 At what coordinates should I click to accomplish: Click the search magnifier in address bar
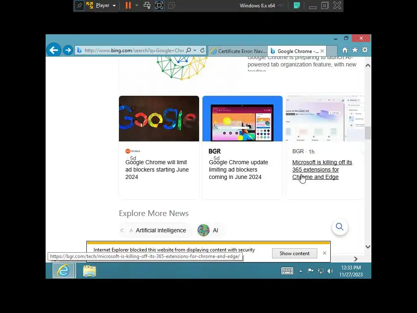tap(189, 50)
